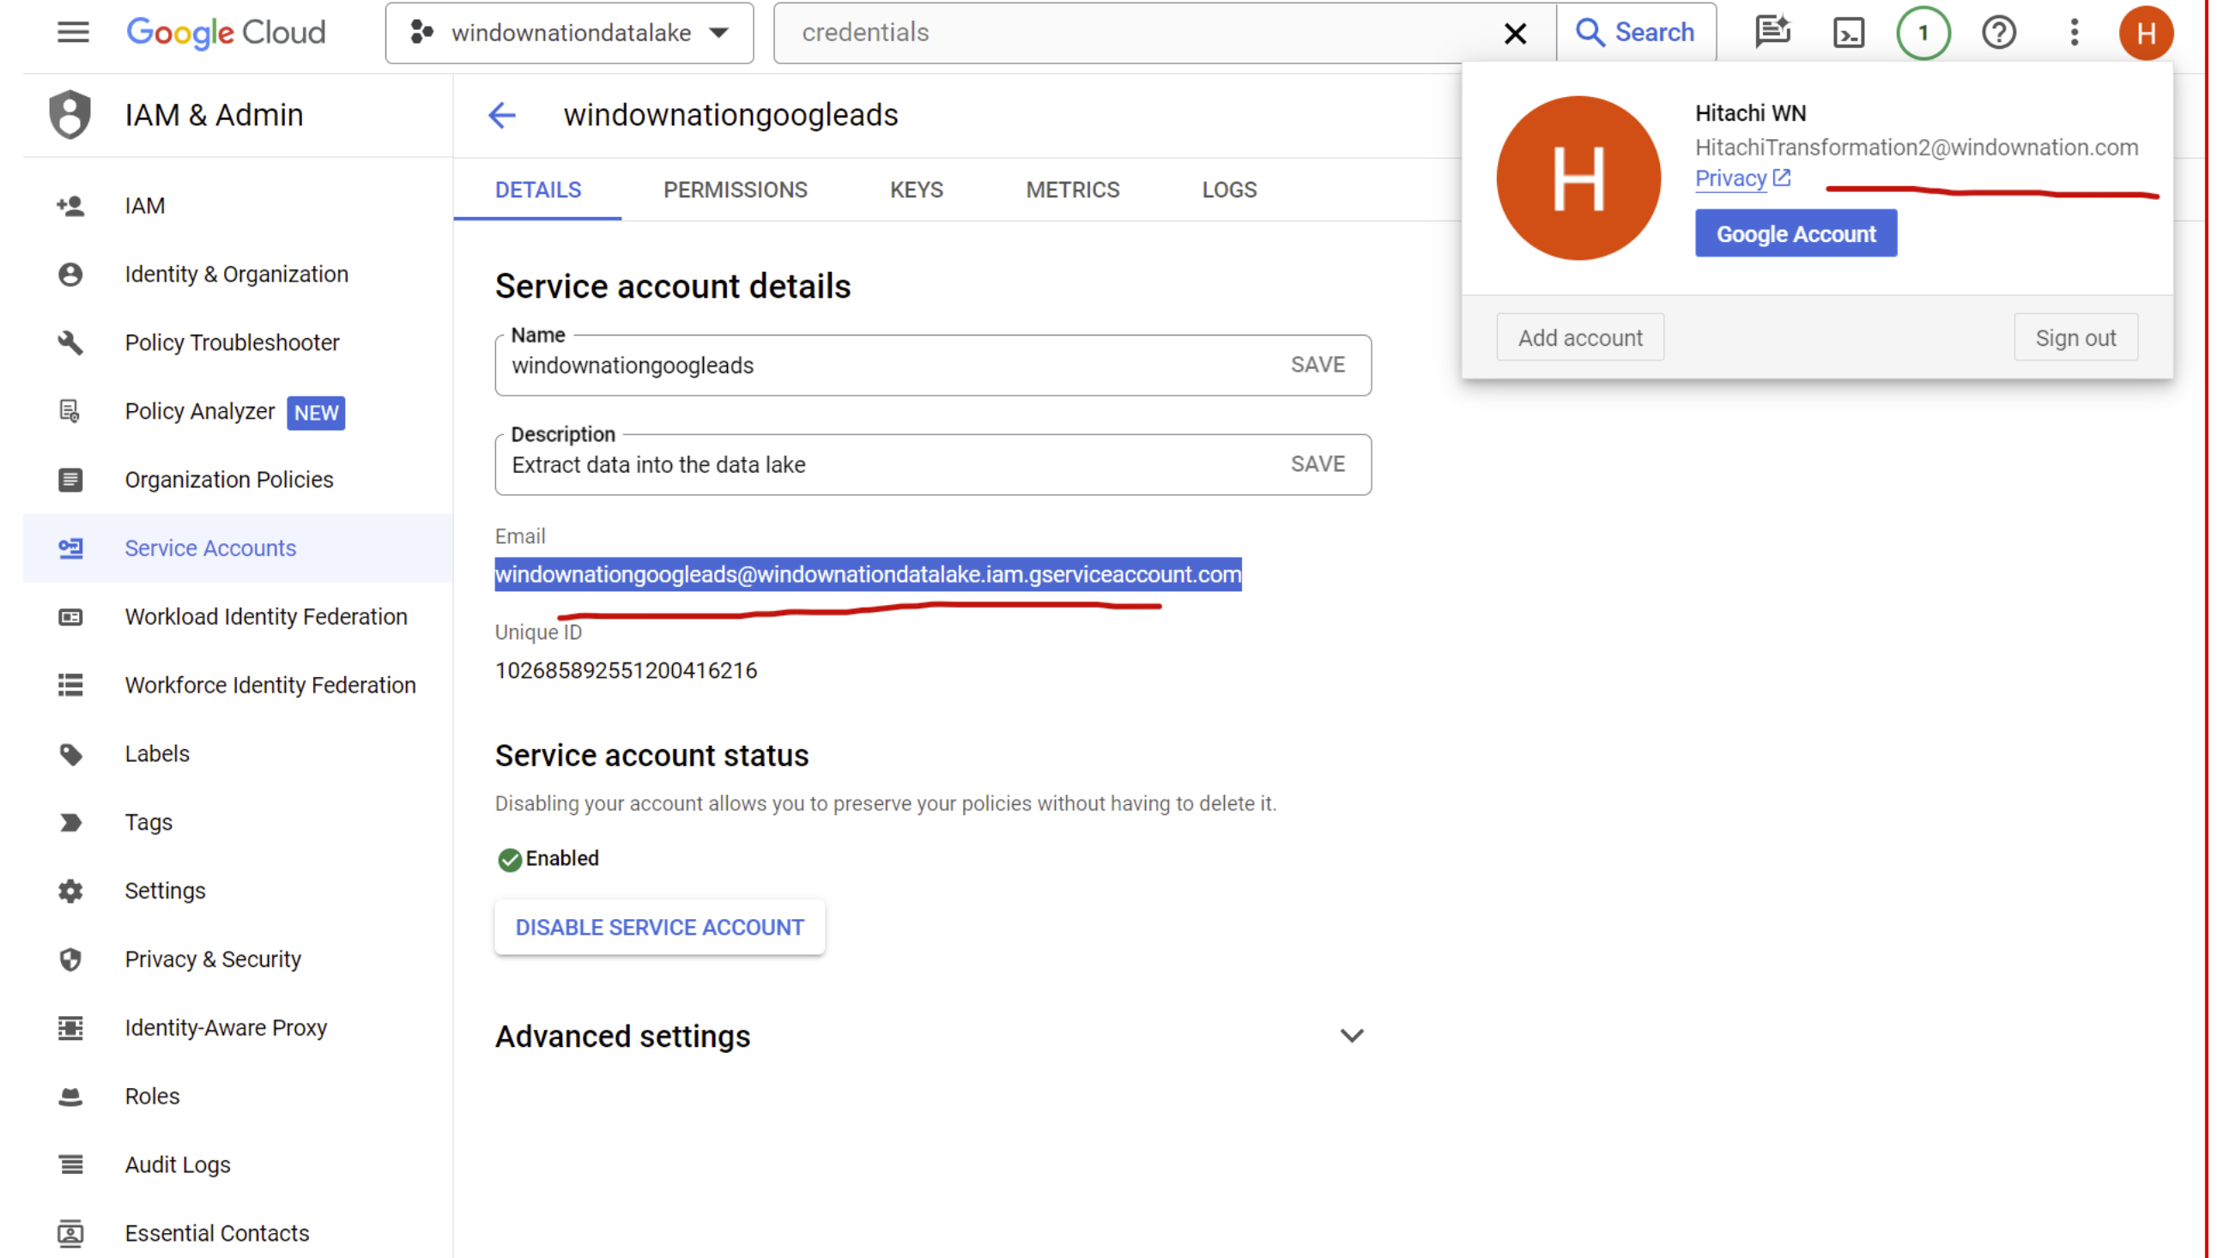Open the three-dot settings and utilities menu
Screen dimensions: 2217x1258
coord(2075,33)
